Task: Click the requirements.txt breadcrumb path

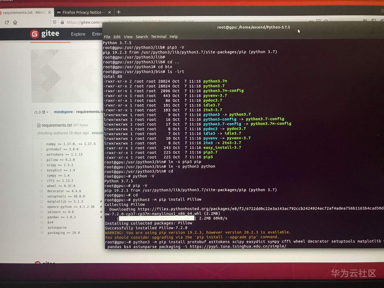Action: pyautogui.click(x=90, y=112)
